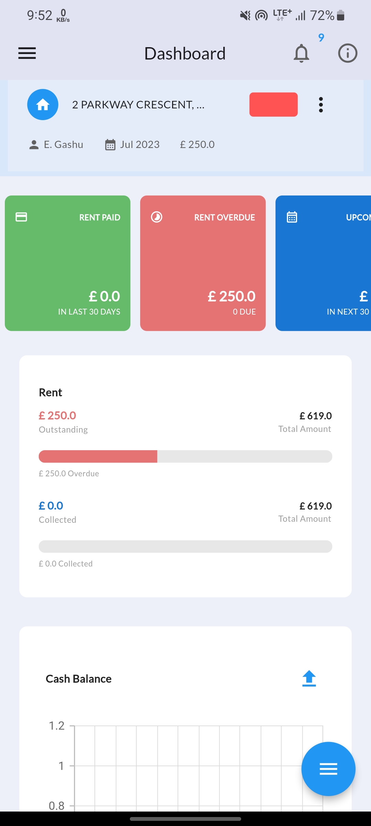Tap the Cash Balance upload arrow icon
371x826 pixels.
[309, 678]
